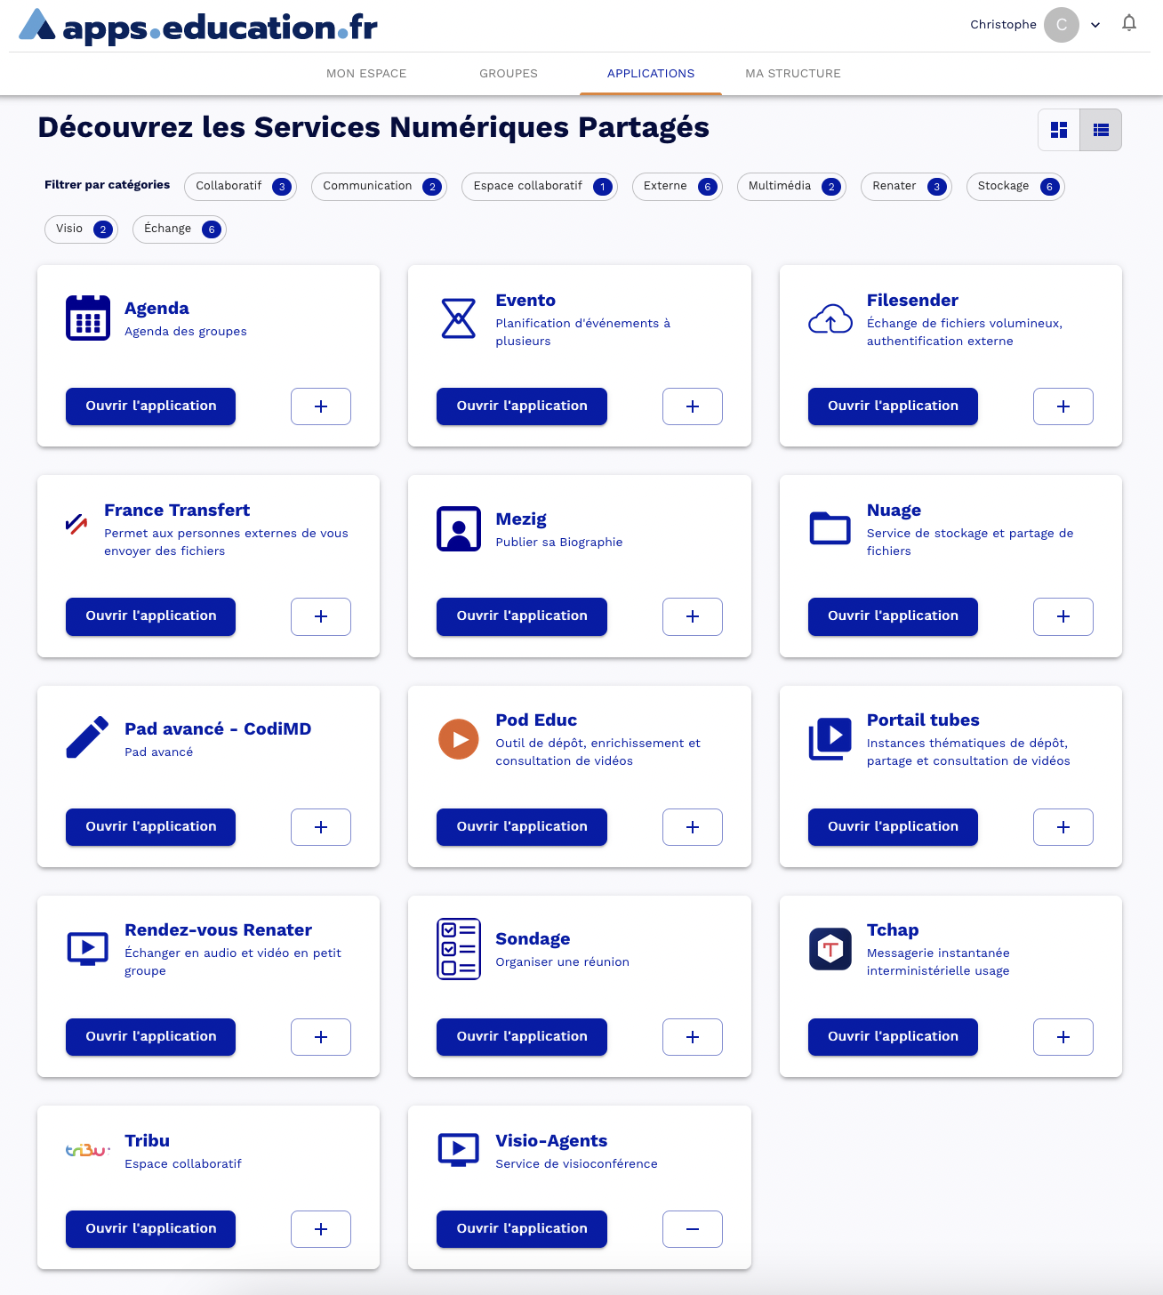Click the apps.education.fr logo
The height and width of the screenshot is (1295, 1163).
(197, 26)
